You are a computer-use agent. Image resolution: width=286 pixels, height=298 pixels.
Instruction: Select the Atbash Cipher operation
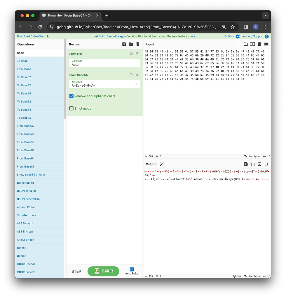(39, 207)
